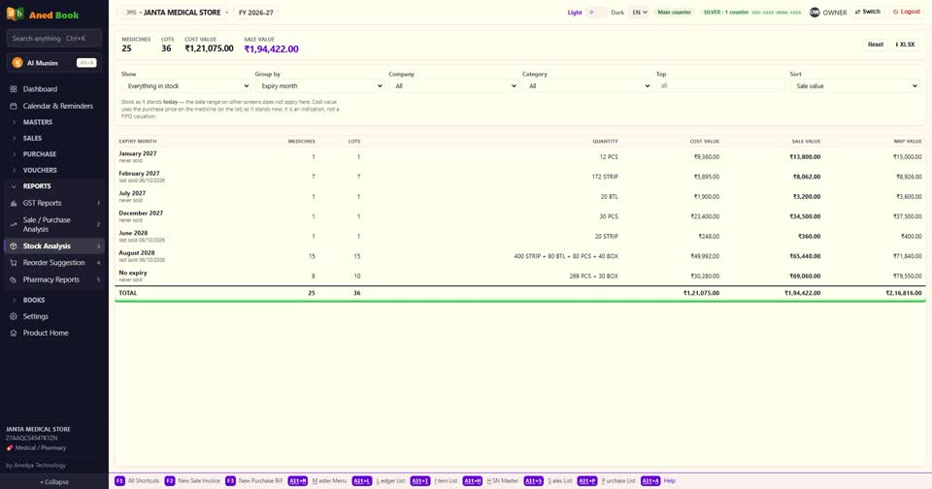Click the SILVER - 1 counter license badge
Image resolution: width=932 pixels, height=489 pixels.
coord(751,12)
